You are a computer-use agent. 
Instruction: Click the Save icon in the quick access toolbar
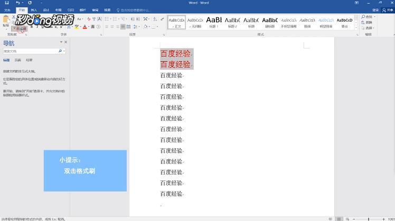(7, 3)
